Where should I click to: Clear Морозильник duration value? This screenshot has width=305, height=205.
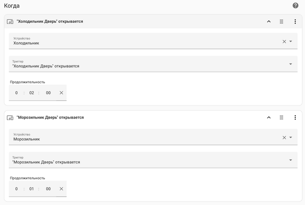click(61, 189)
